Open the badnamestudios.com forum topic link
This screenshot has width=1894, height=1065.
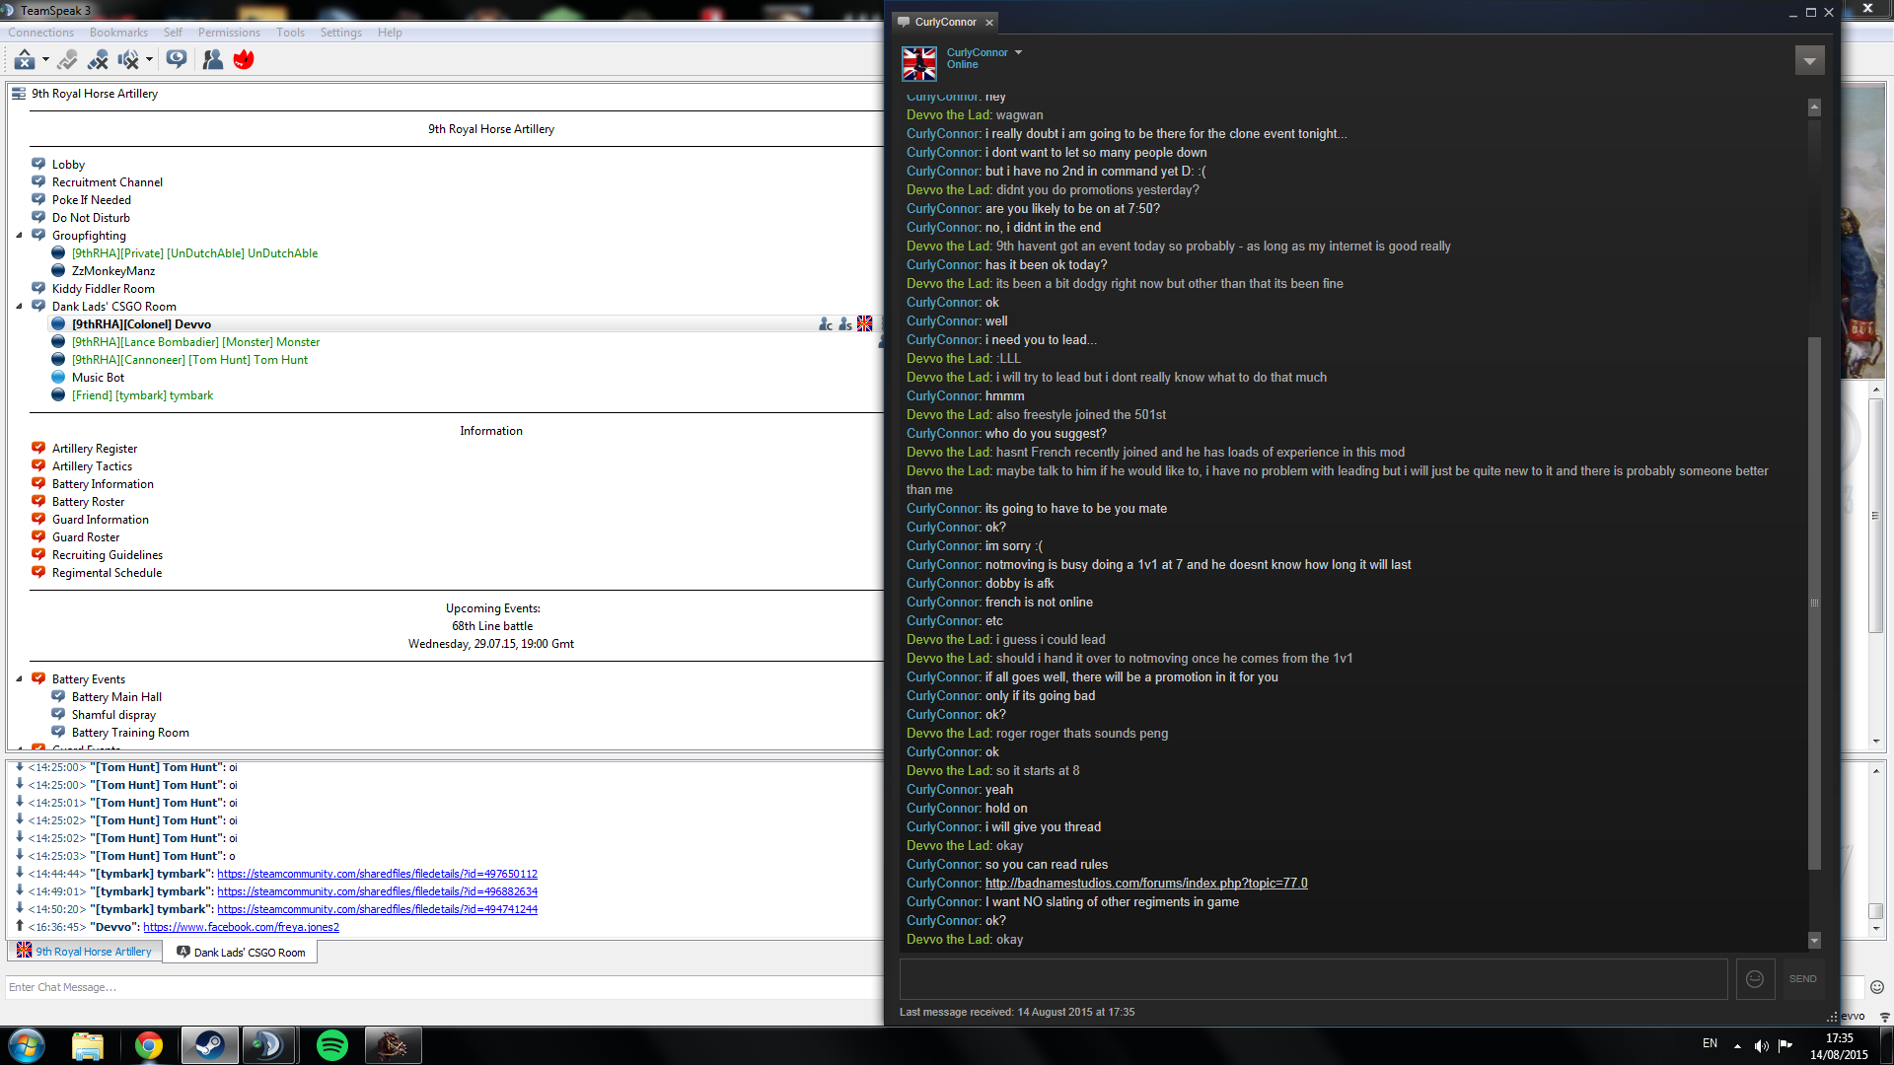click(x=1146, y=884)
